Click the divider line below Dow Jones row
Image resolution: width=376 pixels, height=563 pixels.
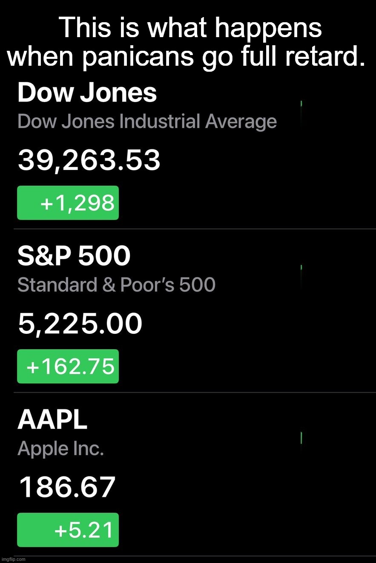[x=195, y=229]
